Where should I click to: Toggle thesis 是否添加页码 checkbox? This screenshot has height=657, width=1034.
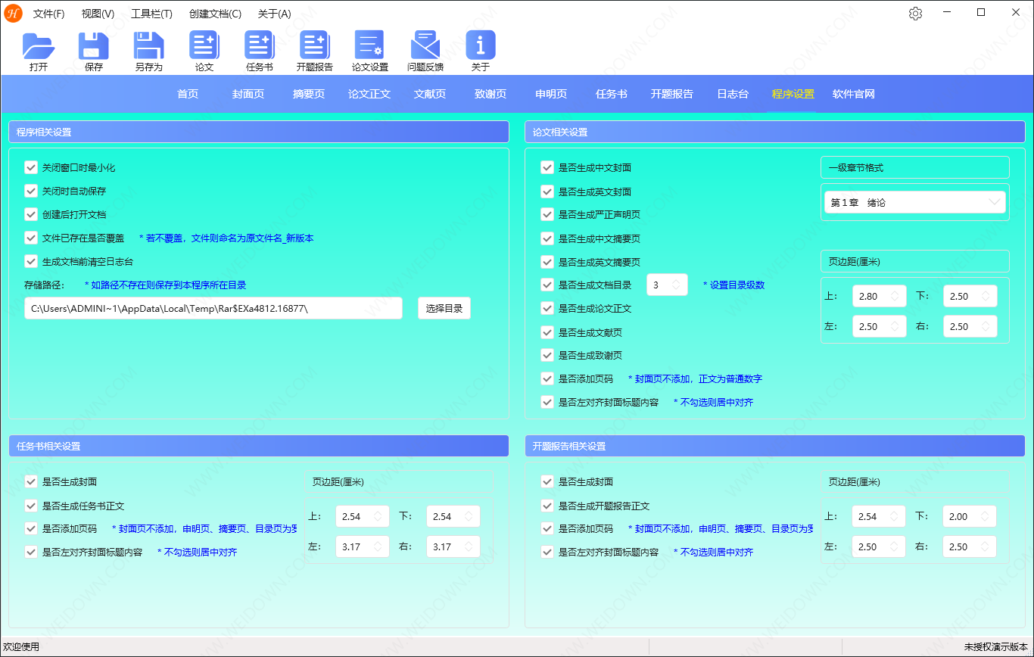547,378
